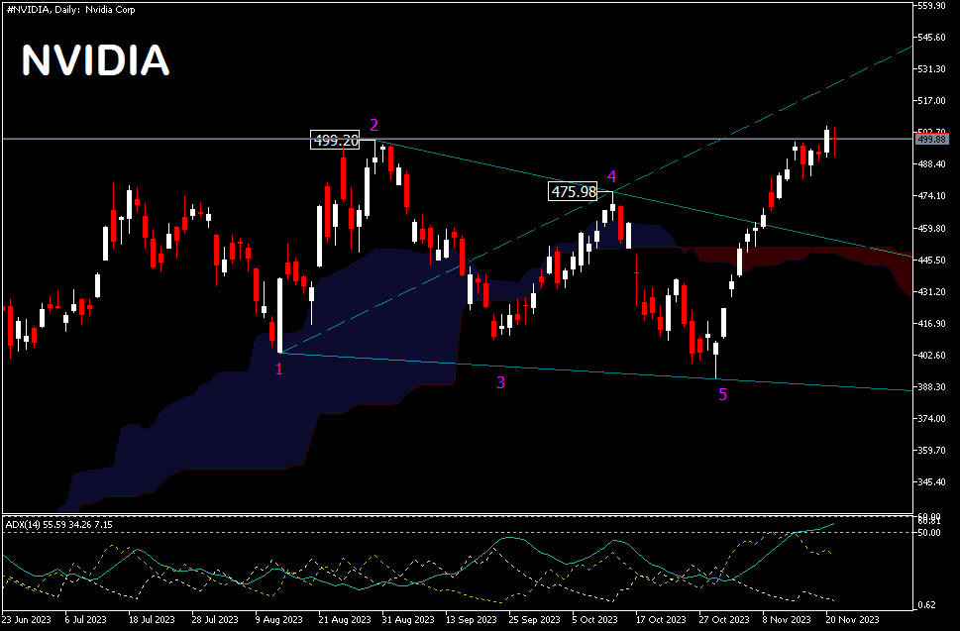The width and height of the screenshot is (960, 631).
Task: Click the 50.00 level on ADX scale
Action: (931, 533)
